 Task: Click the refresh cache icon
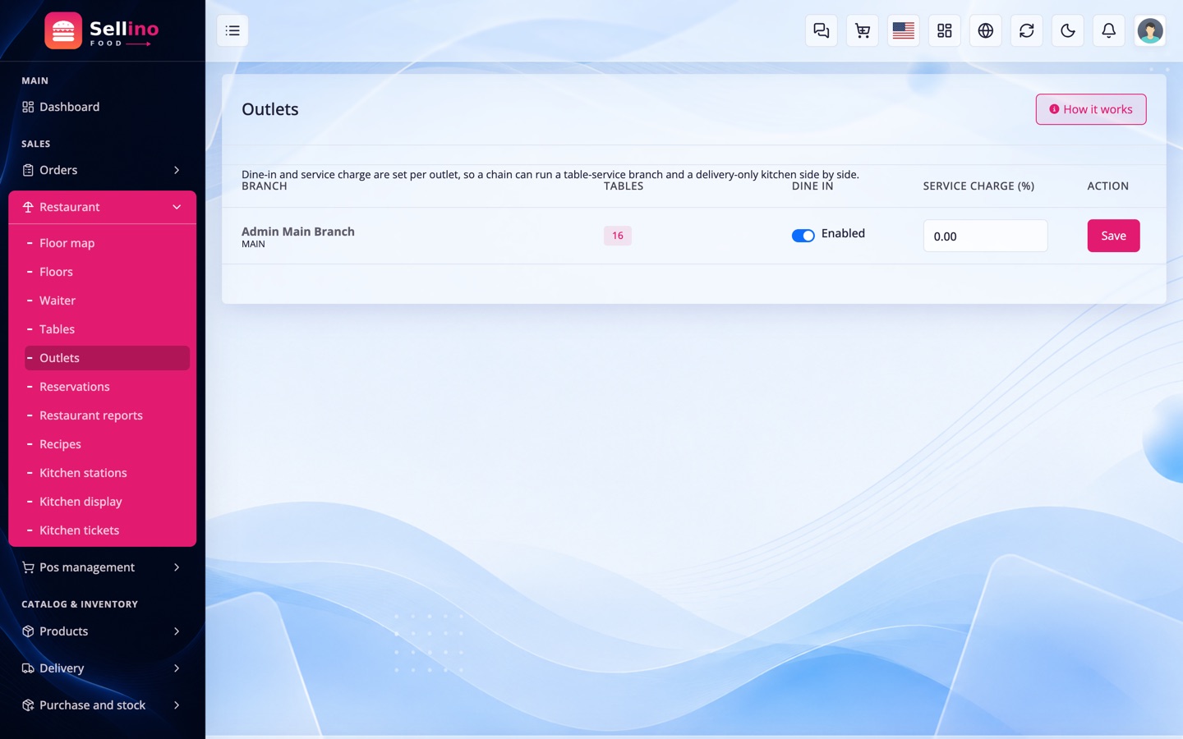click(x=1026, y=30)
